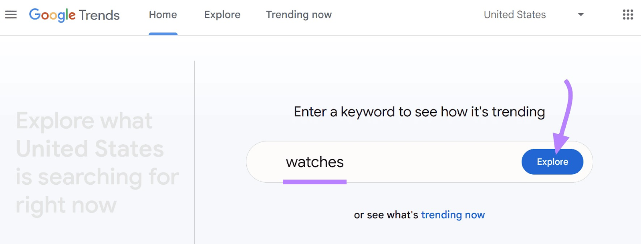The image size is (641, 244).
Task: Select the menu icon beside the logo
Action: point(11,14)
